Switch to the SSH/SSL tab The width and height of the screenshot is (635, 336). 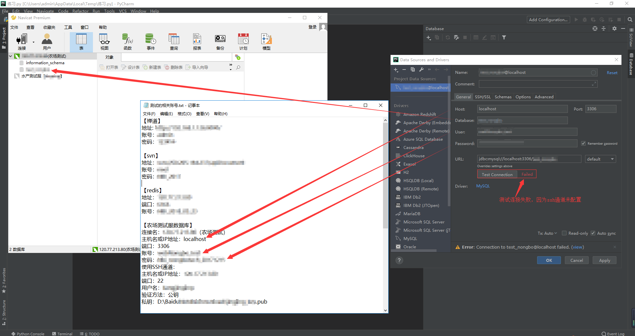[x=483, y=97]
